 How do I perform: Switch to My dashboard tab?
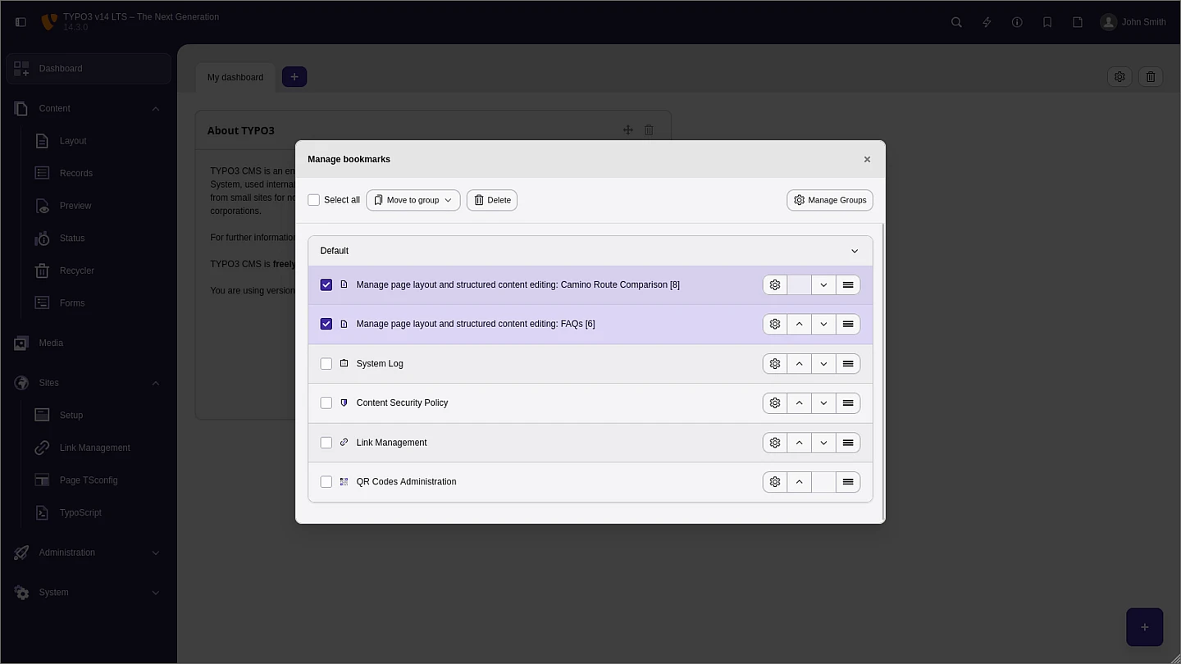(235, 77)
